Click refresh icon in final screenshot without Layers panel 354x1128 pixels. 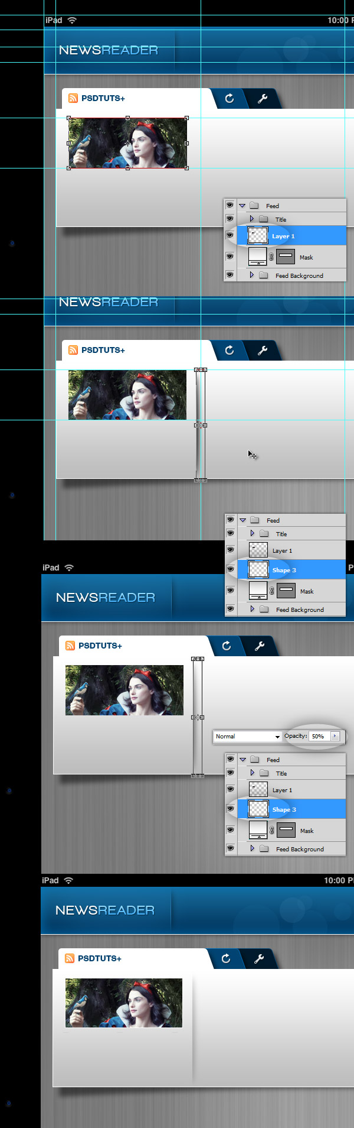[226, 959]
